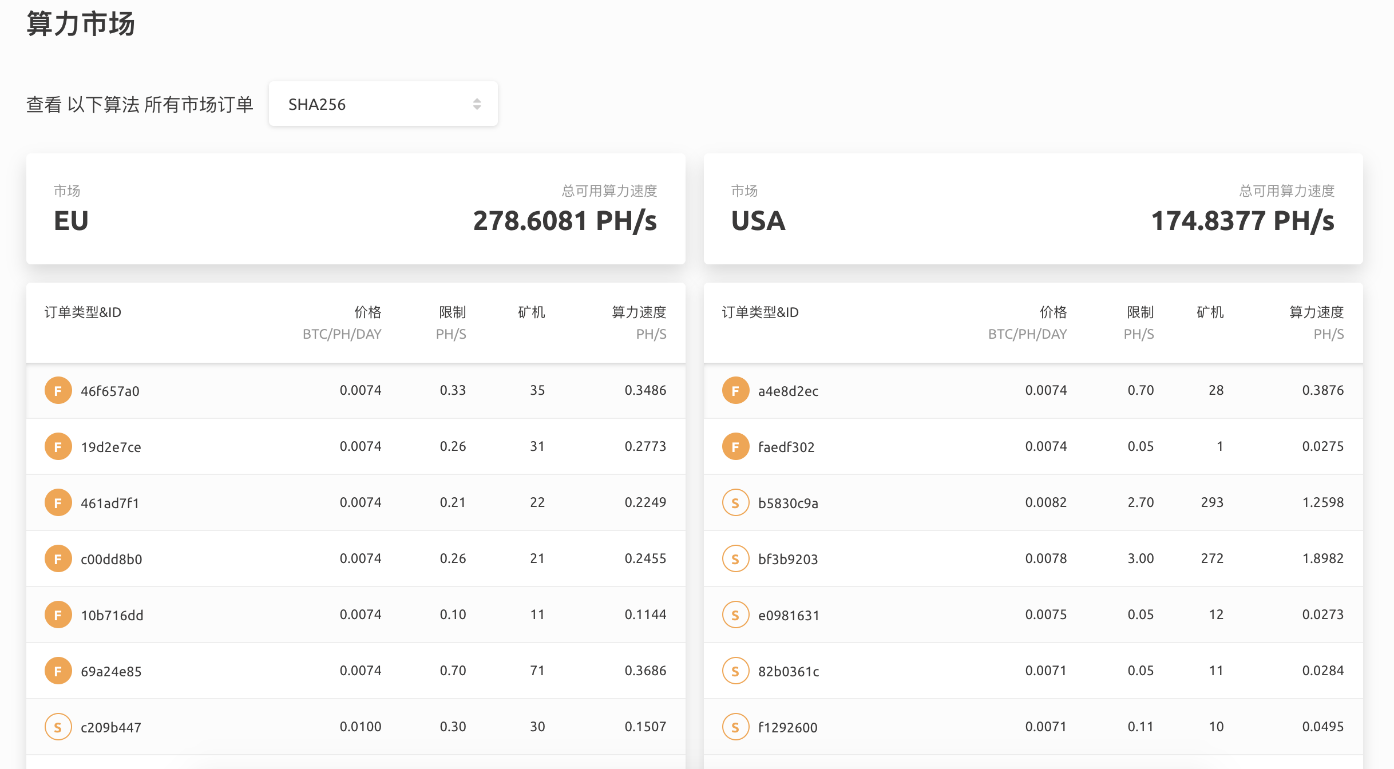Click the F icon for order faedf302
Screen dimensions: 1394x769
735,447
